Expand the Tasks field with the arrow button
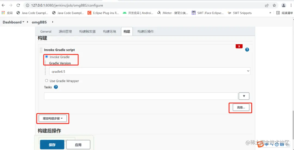Viewport: 294px width, 150px height. pos(244,96)
